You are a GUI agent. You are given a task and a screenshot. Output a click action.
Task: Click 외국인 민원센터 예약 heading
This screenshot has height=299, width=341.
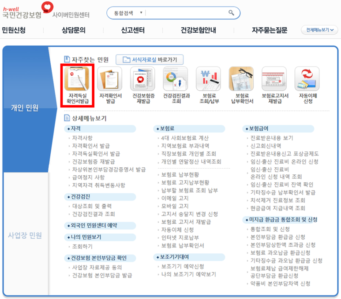[x=94, y=225]
